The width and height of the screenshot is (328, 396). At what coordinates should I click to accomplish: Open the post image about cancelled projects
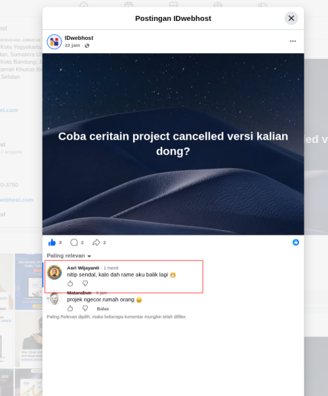173,144
